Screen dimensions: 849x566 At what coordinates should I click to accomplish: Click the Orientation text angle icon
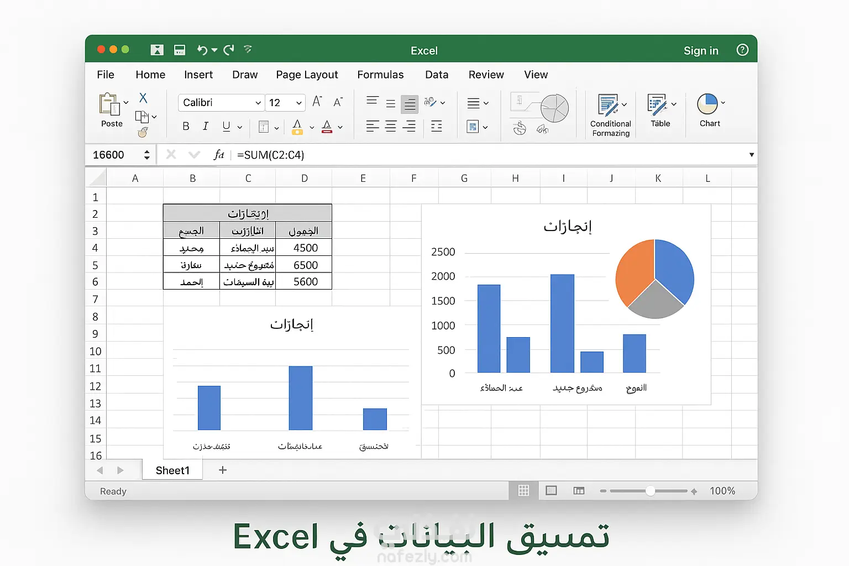point(431,102)
